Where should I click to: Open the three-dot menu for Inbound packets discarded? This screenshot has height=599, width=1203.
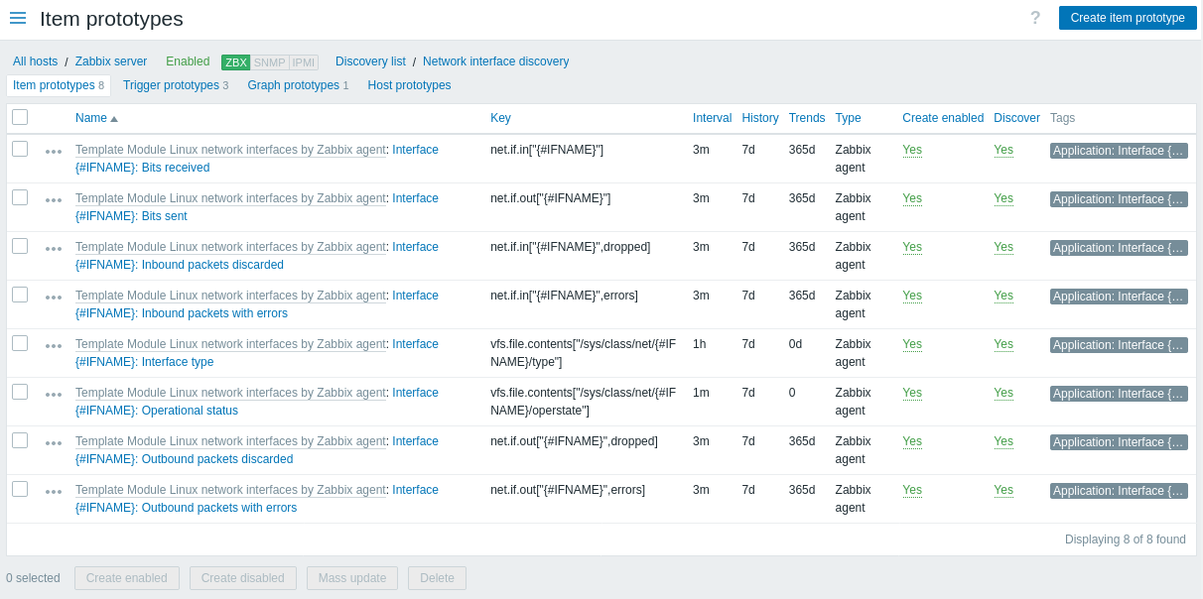coord(54,249)
